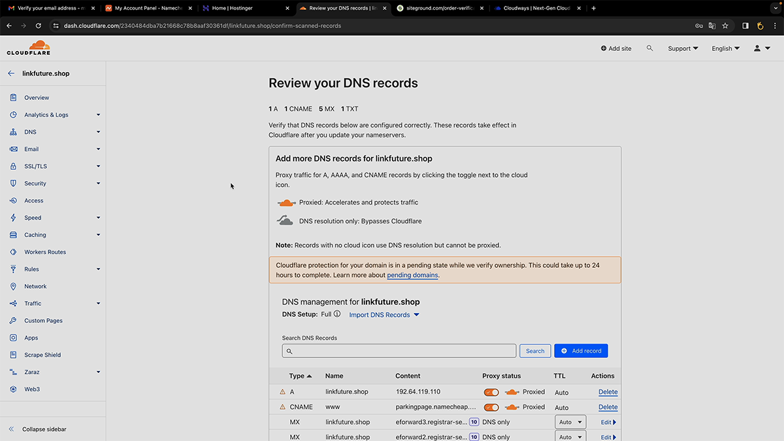Close the Hostinger browser tab
This screenshot has height=441, width=784.
(x=288, y=8)
